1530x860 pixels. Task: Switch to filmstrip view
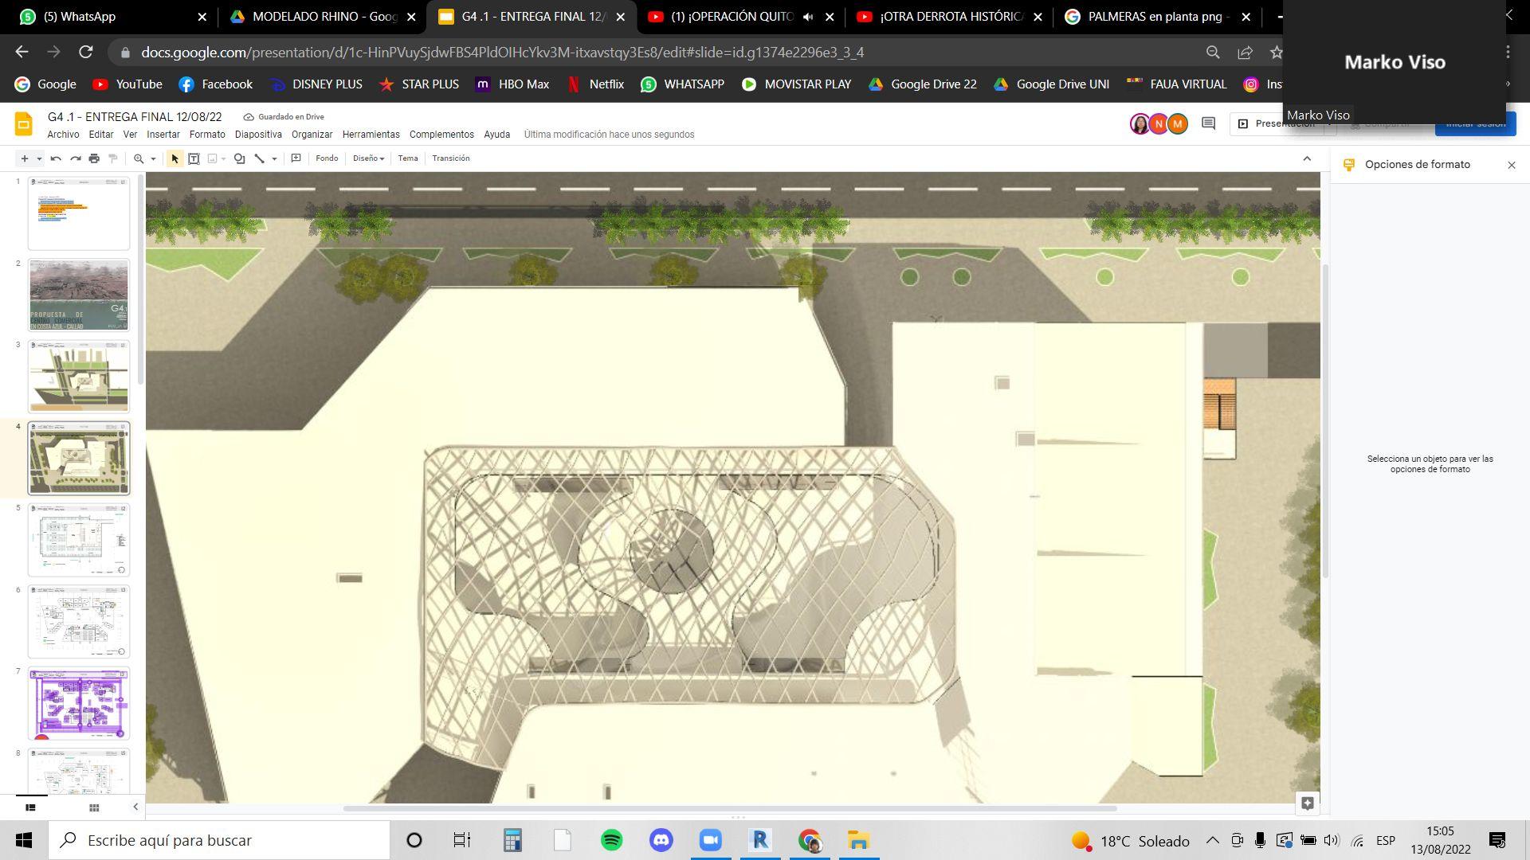coord(30,807)
